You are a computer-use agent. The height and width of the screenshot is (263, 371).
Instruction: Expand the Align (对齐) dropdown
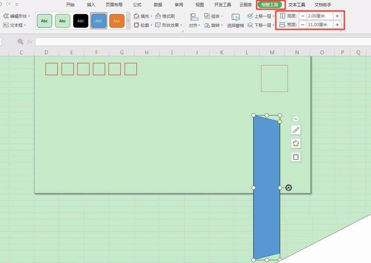click(x=194, y=25)
